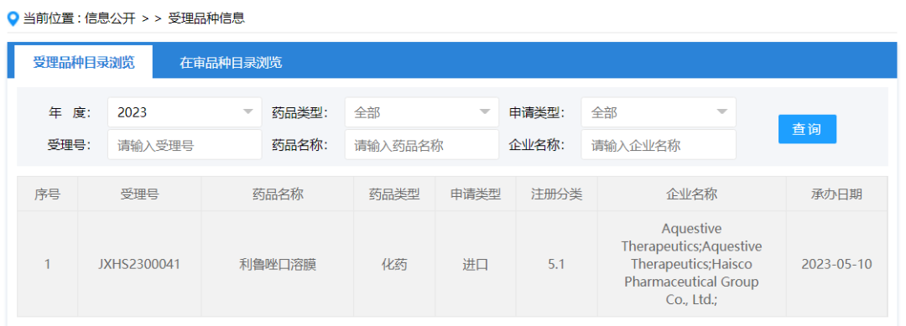Screen dimensions: 906x326
Task: Select the JXHS2300041 acceptance number cell
Action: [x=139, y=265]
